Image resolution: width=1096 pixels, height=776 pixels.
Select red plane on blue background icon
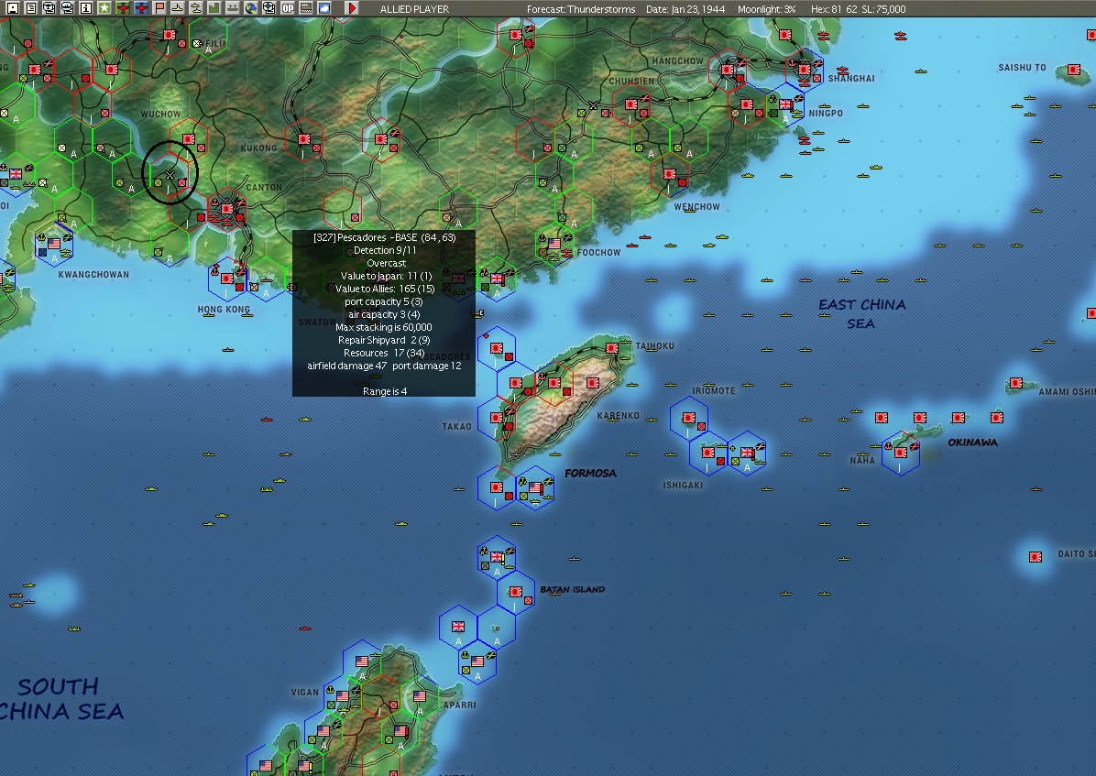pyautogui.click(x=141, y=8)
